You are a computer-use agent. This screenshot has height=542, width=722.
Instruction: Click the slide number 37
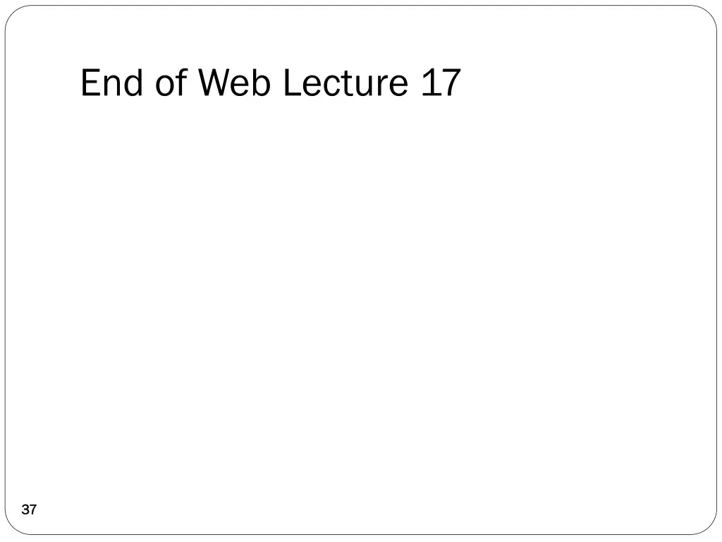point(29,510)
